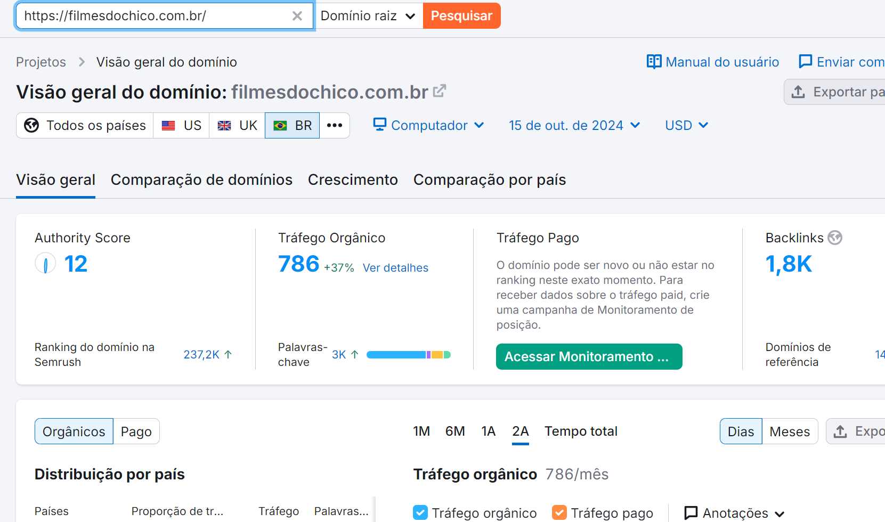
Task: Switch chart granularity to Meses
Action: coord(790,431)
